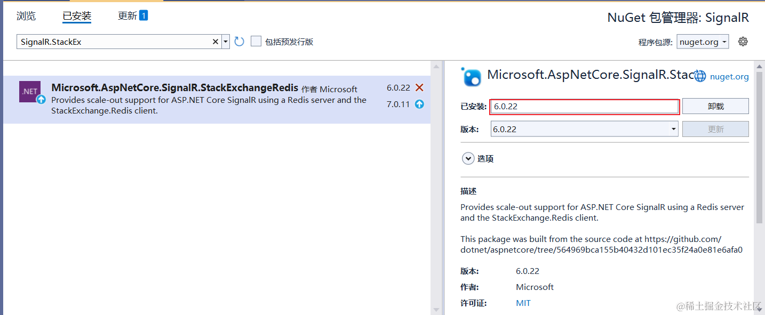Switch to the 浏览 tab

[26, 15]
